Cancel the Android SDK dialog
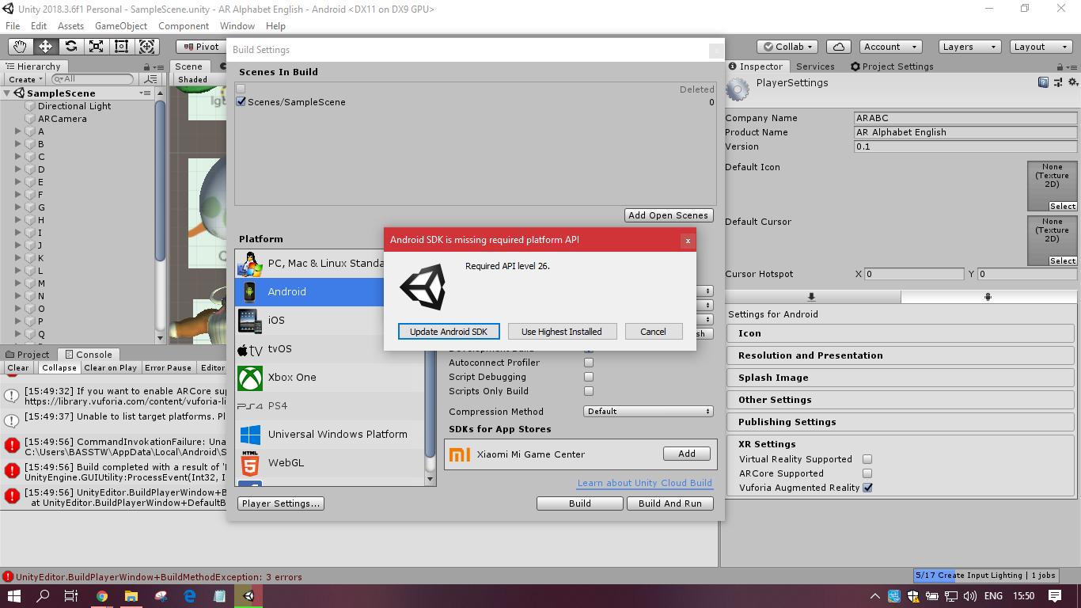Screen dimensions: 1081x608 coord(653,332)
